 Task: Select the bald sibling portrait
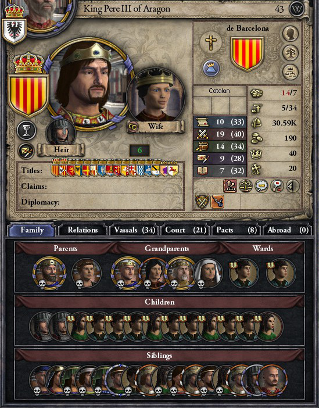coord(273,380)
